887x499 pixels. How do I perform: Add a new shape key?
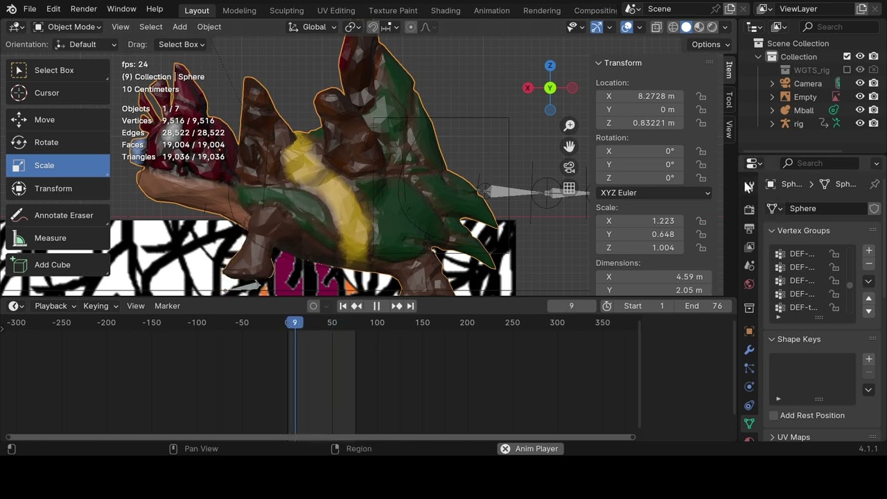click(869, 359)
